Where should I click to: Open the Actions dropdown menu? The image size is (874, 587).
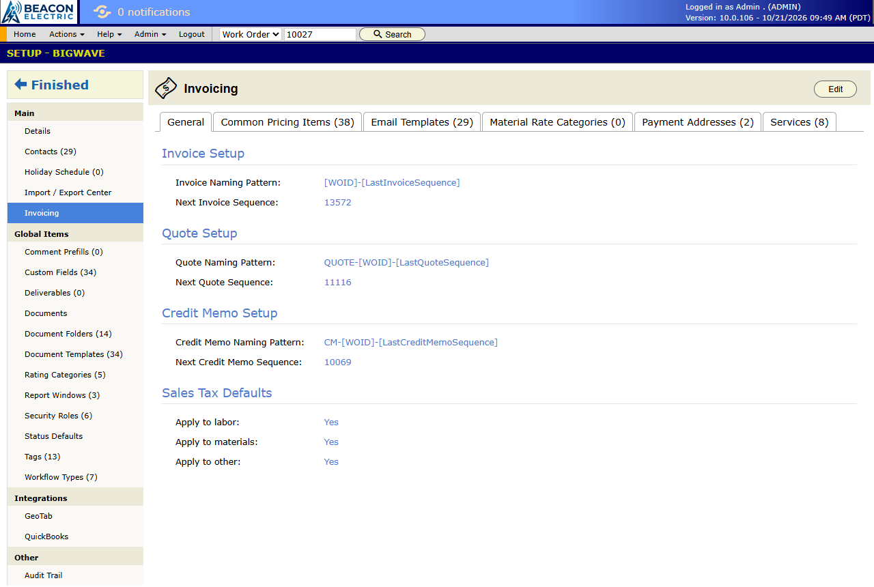67,34
